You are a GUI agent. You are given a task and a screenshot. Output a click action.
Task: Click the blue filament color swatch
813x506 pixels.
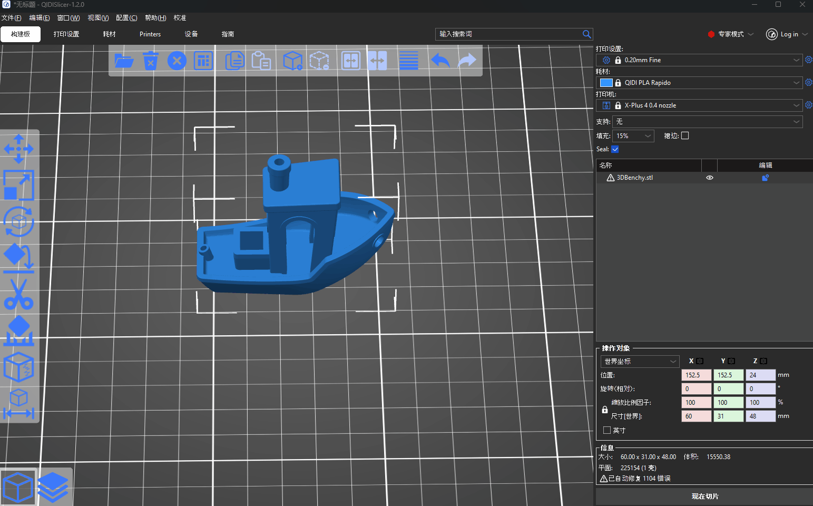point(606,83)
